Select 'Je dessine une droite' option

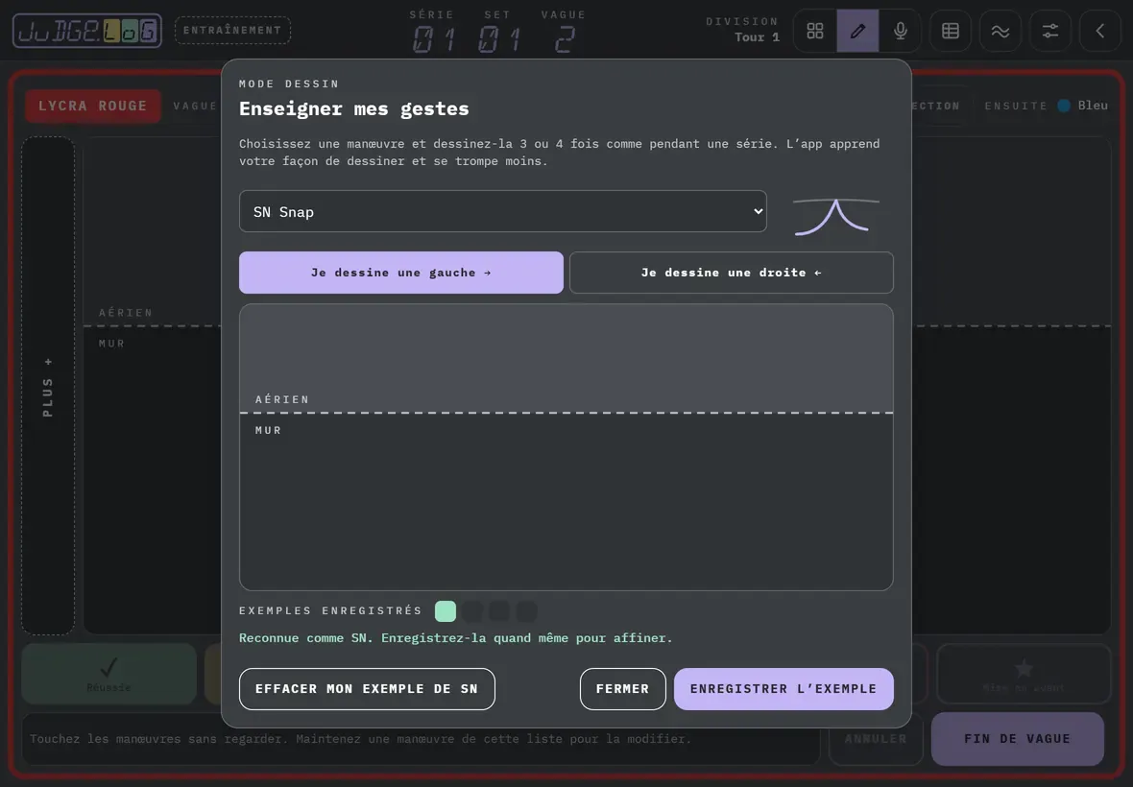click(732, 273)
